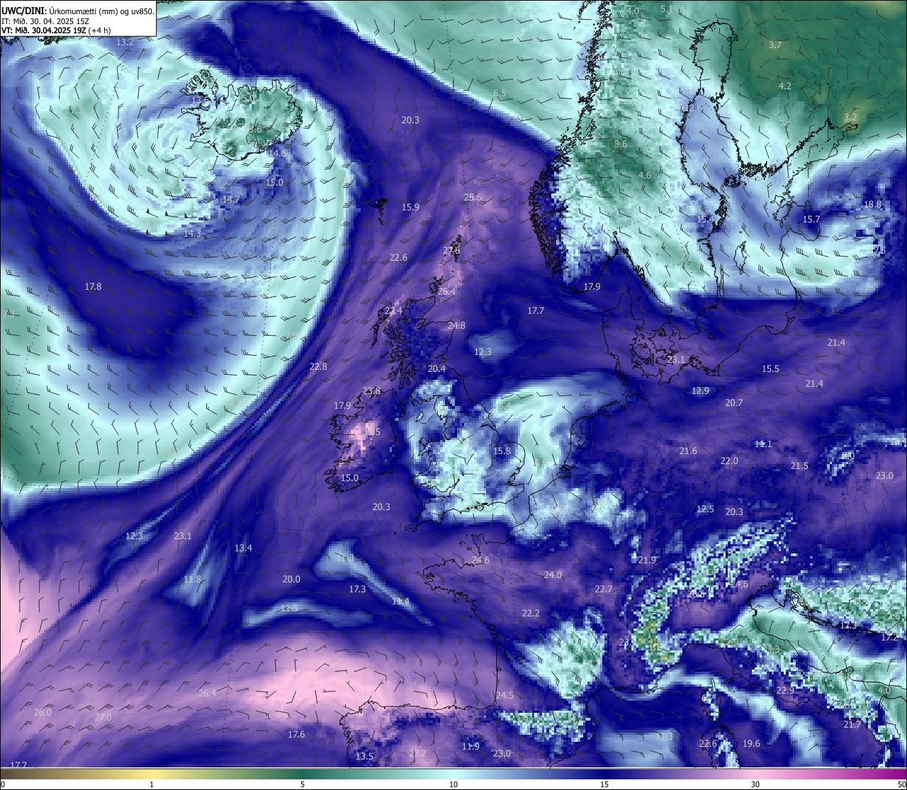
Task: Click the 22.0 value over Germany
Action: 729,461
